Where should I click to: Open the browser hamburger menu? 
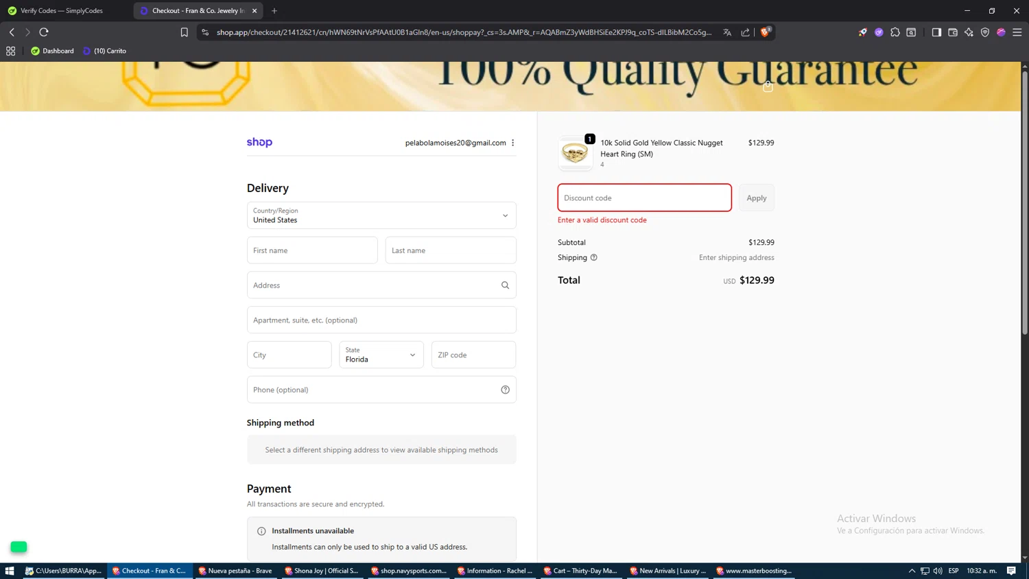(x=1017, y=32)
